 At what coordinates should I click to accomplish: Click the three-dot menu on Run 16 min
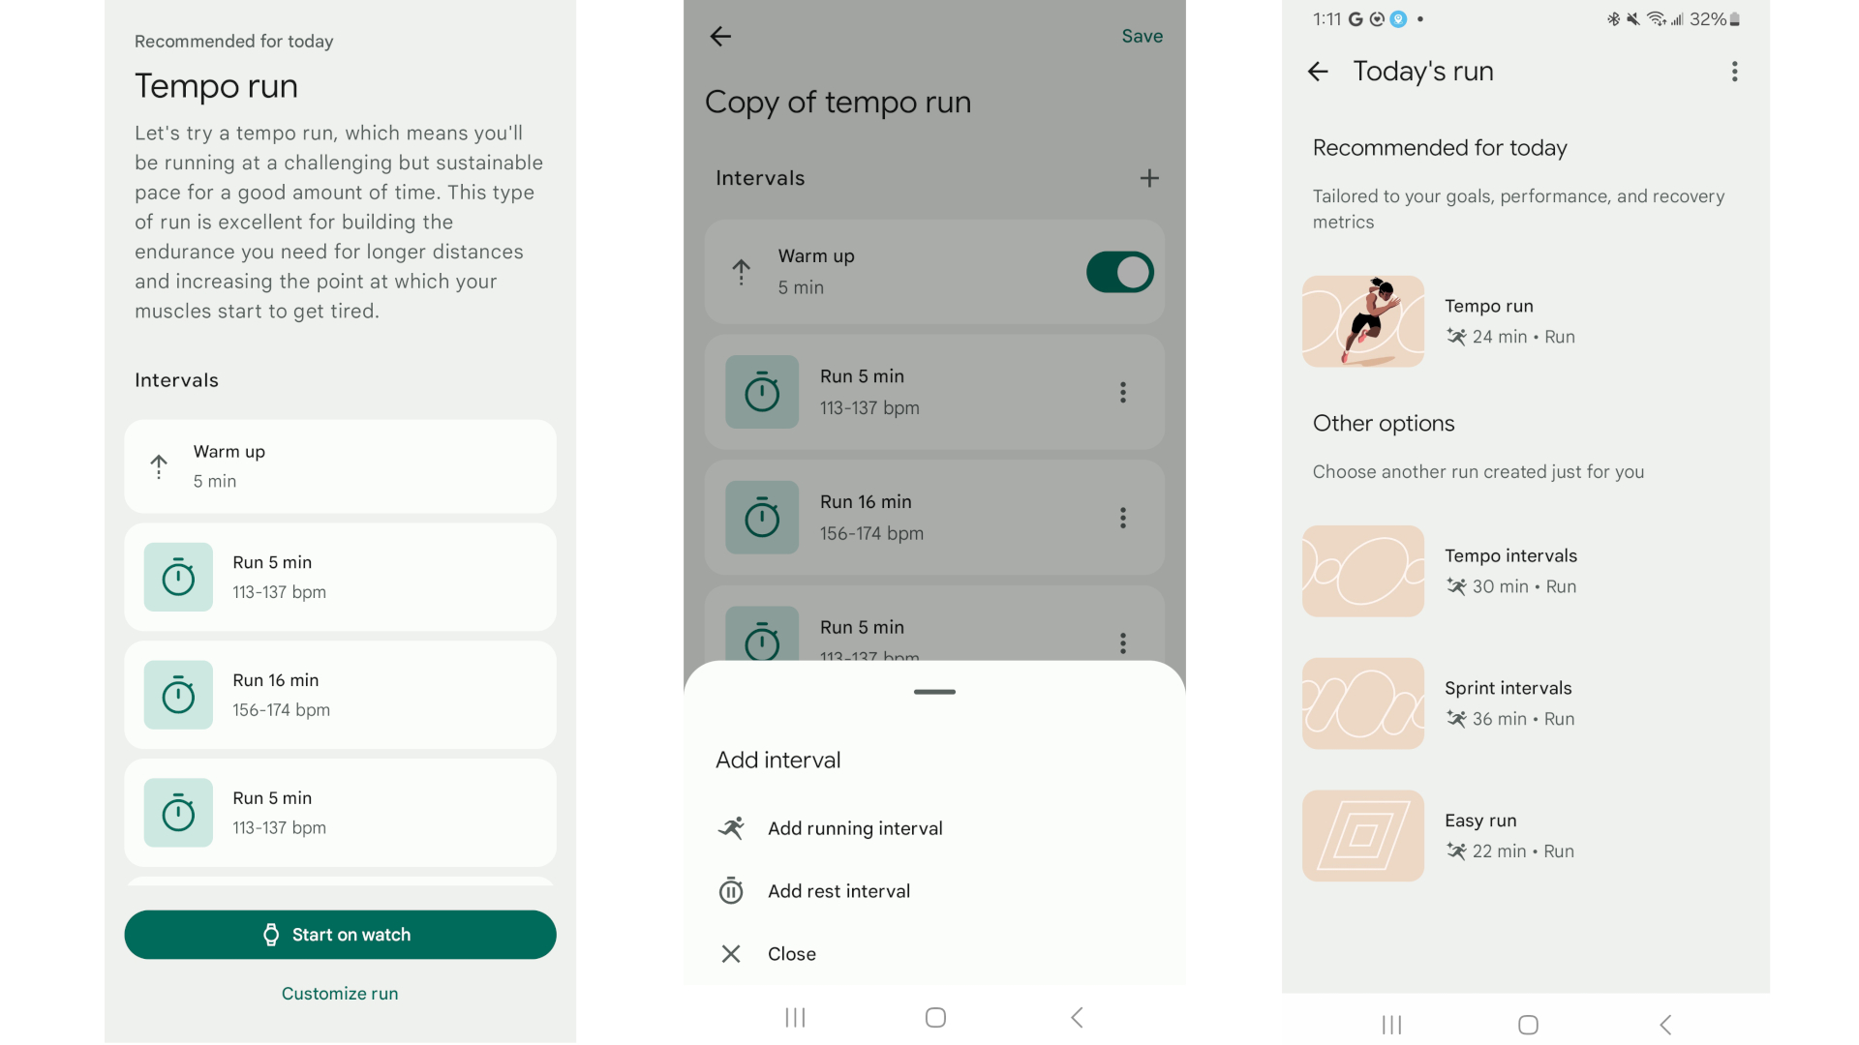coord(1121,517)
